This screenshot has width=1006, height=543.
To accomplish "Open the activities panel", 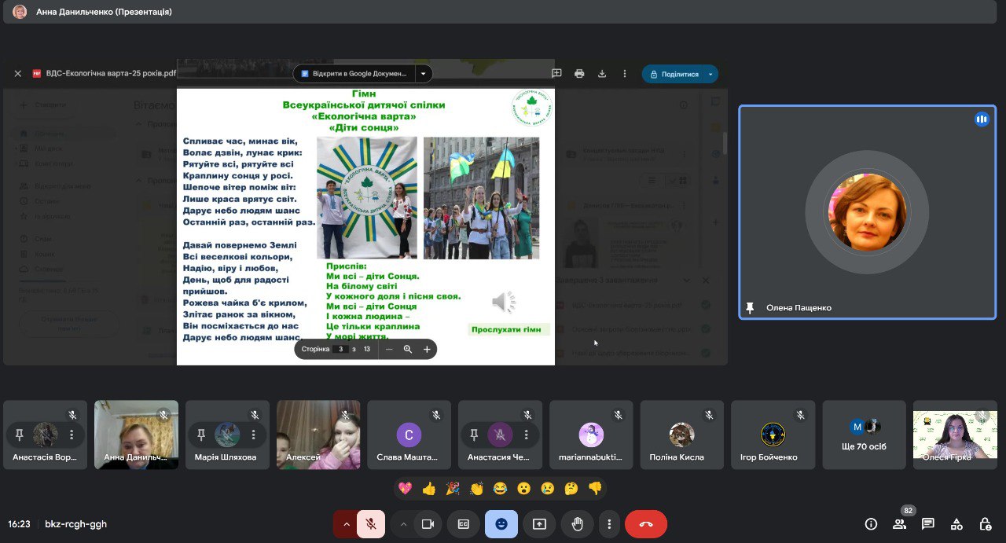I will point(956,524).
